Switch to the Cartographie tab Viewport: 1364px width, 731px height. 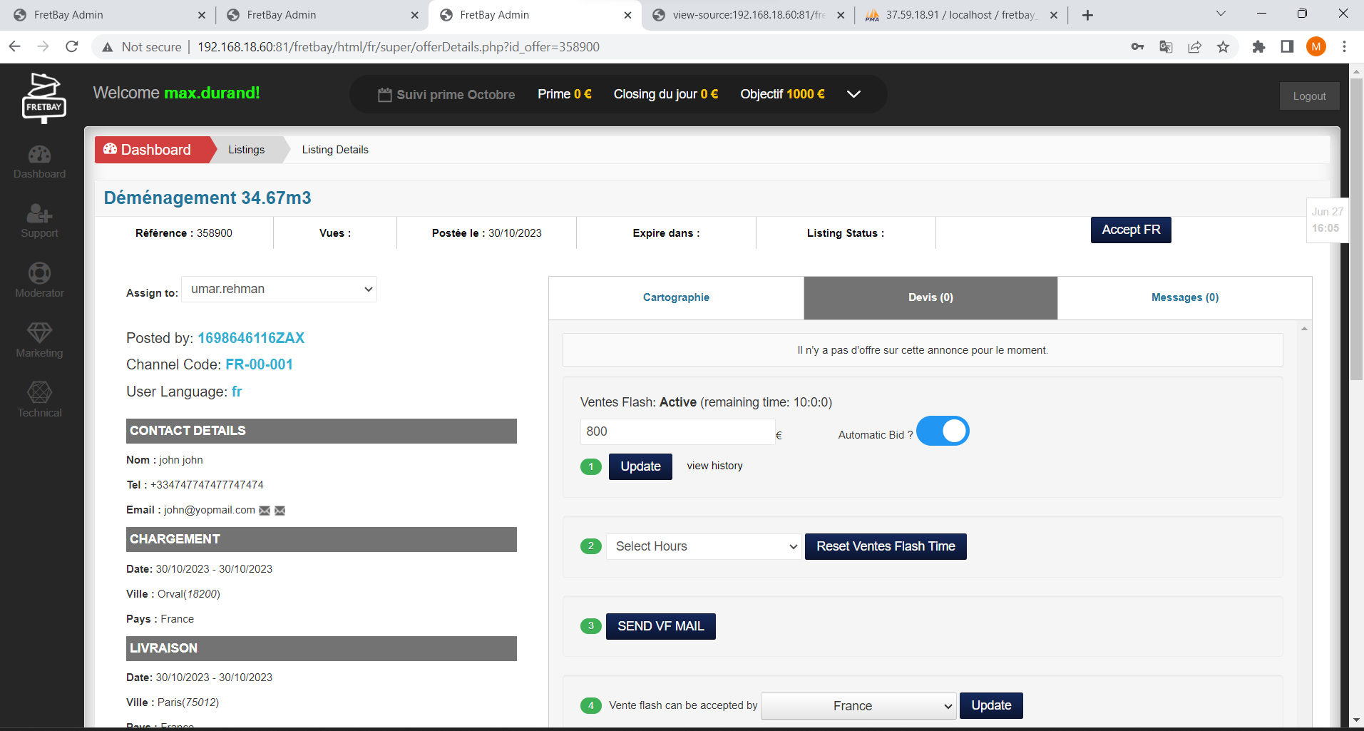pyautogui.click(x=676, y=298)
